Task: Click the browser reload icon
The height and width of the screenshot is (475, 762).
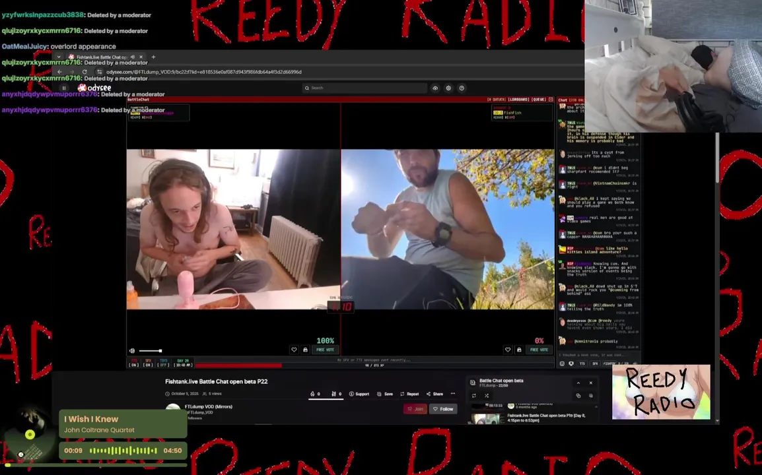Action: tap(85, 72)
